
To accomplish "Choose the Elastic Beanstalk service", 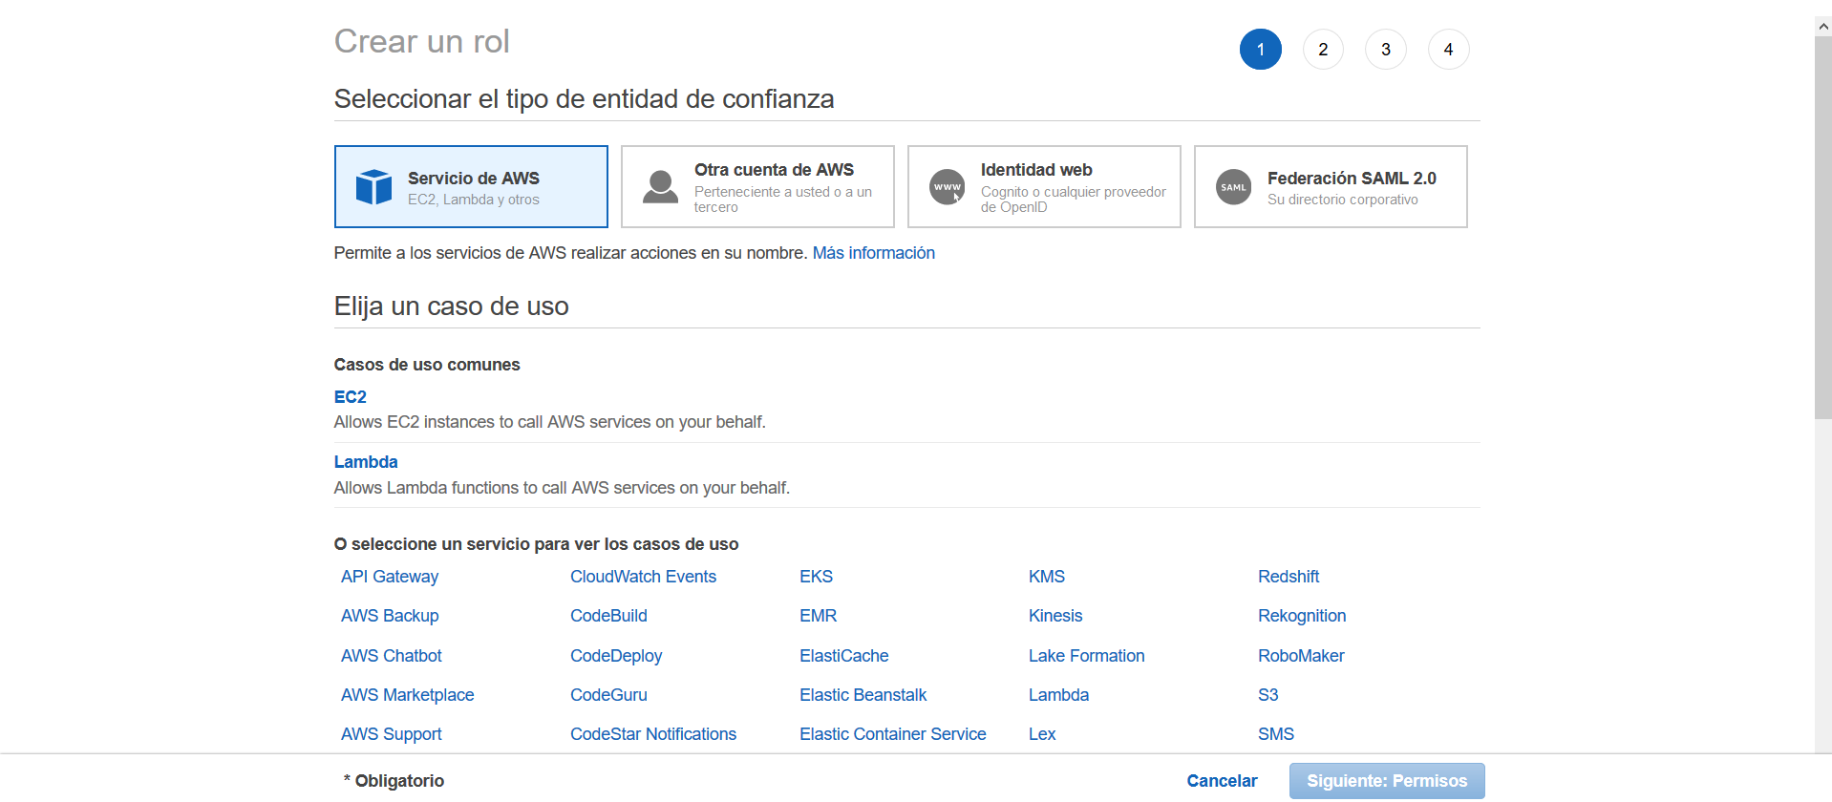I will (863, 695).
